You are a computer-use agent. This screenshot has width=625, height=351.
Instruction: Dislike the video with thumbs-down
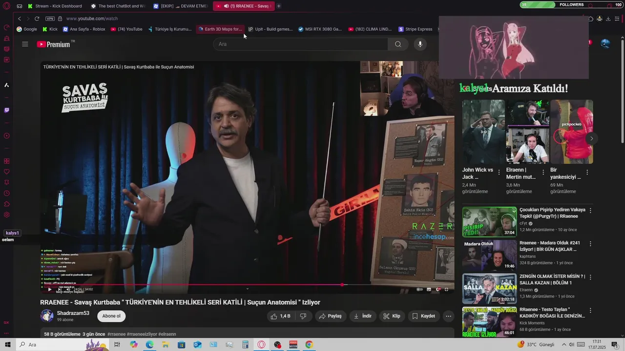(303, 316)
